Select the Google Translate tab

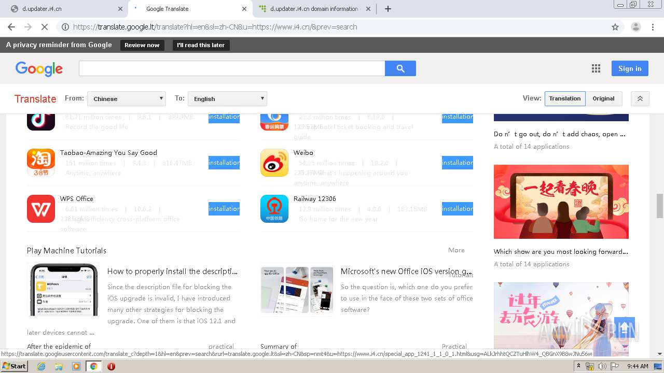(190, 9)
